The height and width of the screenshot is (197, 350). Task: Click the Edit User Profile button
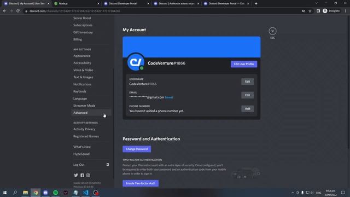coord(244,64)
